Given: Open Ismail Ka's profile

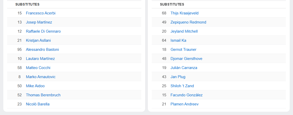Looking at the screenshot, I should click(178, 40).
